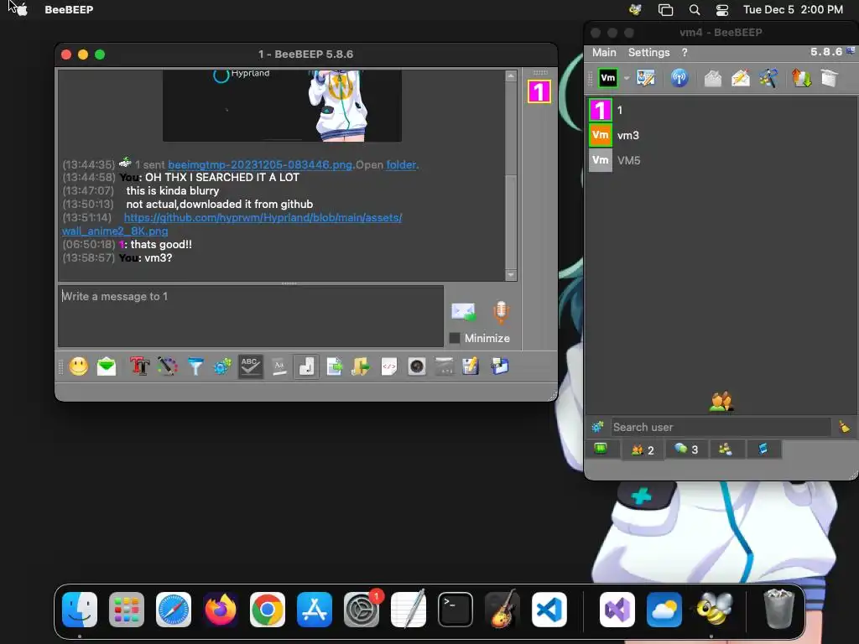
Task: Click the blue broadcast antenna icon
Action: tap(679, 78)
